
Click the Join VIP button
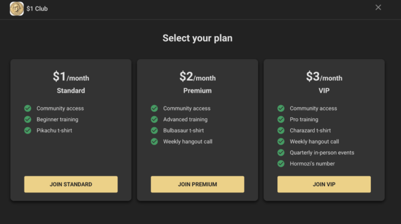[x=324, y=184]
